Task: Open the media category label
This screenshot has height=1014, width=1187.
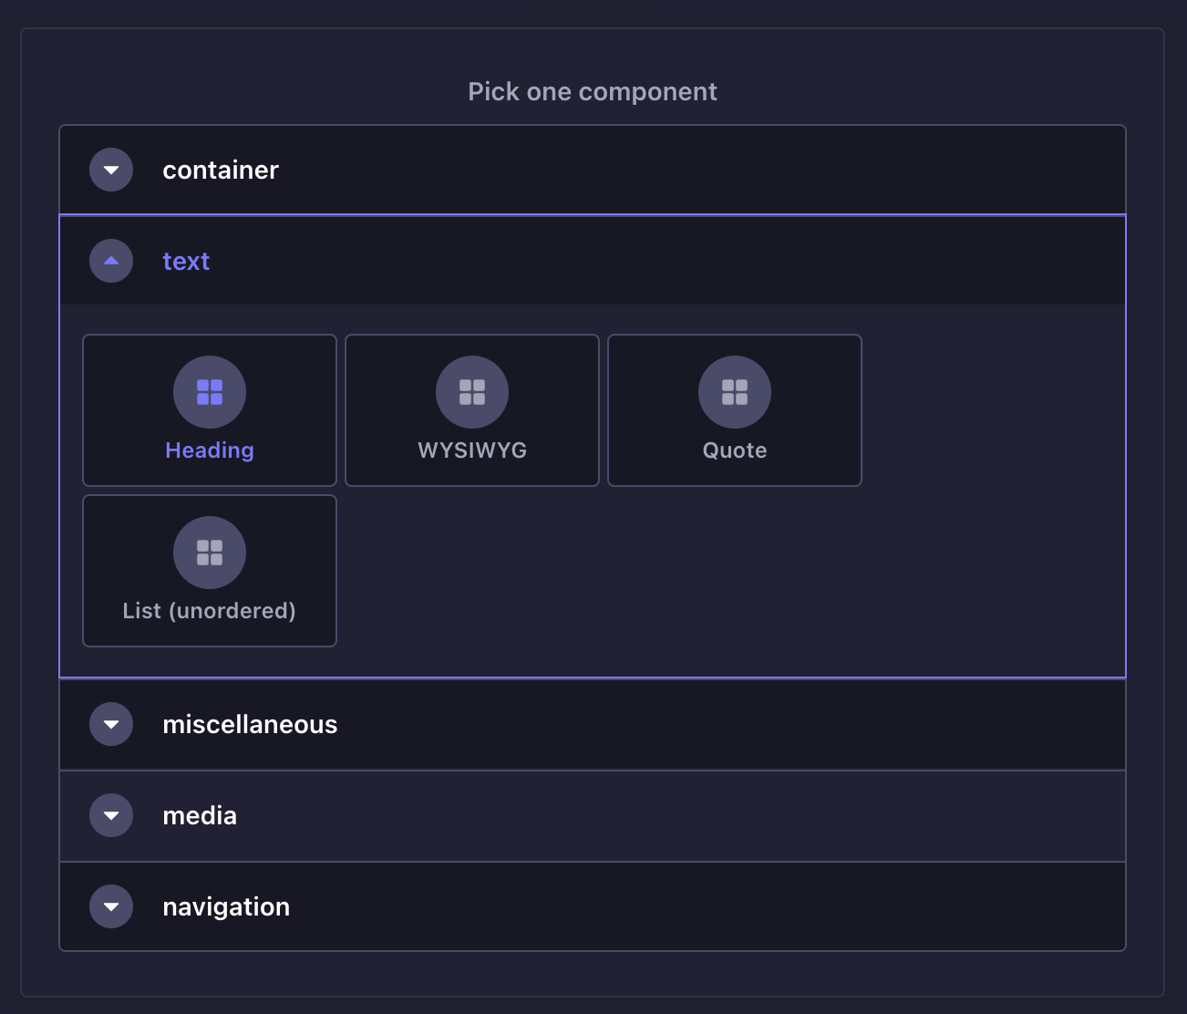Action: coord(200,815)
